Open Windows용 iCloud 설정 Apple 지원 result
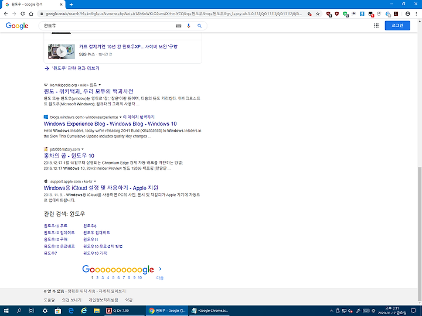 click(101, 188)
